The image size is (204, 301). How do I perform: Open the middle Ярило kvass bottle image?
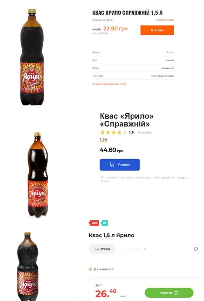37,174
